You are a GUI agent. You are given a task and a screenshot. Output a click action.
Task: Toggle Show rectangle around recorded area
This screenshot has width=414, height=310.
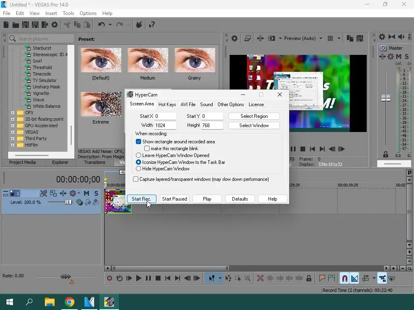[138, 142]
